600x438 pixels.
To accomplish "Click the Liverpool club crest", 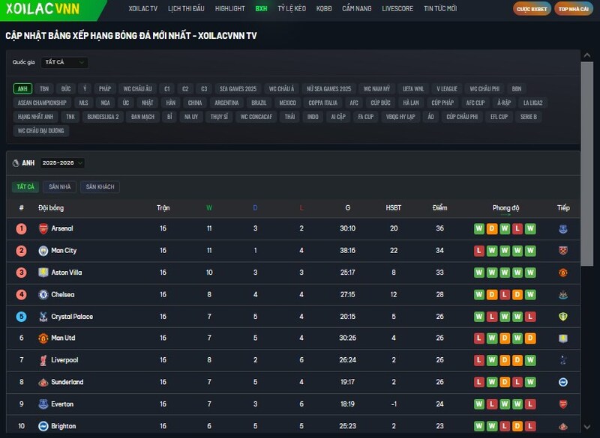I will point(43,361).
